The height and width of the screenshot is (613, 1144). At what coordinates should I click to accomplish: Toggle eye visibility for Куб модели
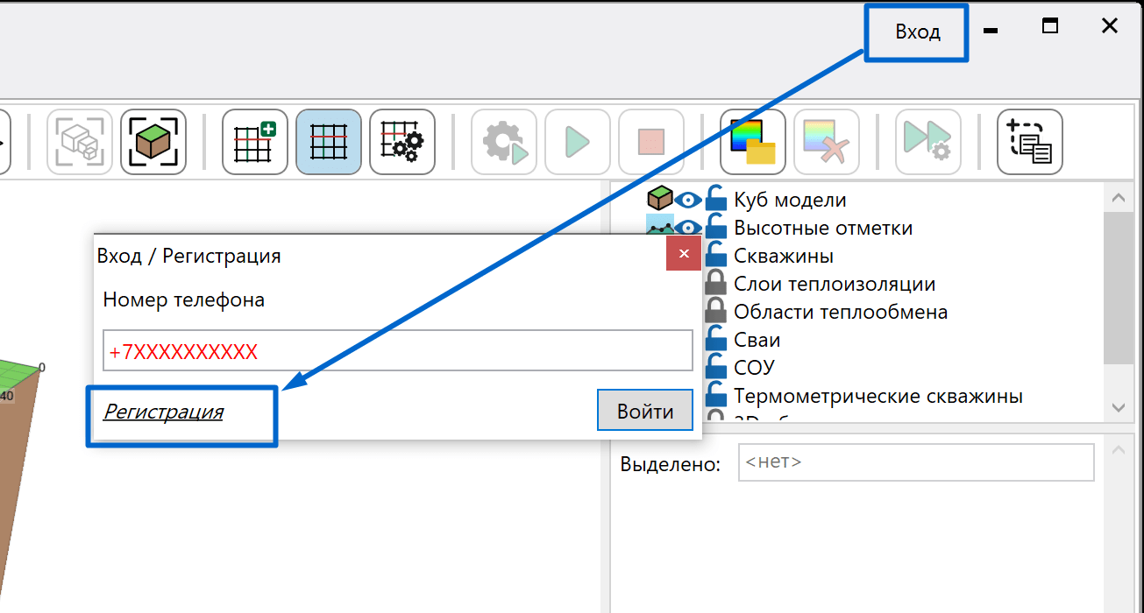[x=687, y=200]
